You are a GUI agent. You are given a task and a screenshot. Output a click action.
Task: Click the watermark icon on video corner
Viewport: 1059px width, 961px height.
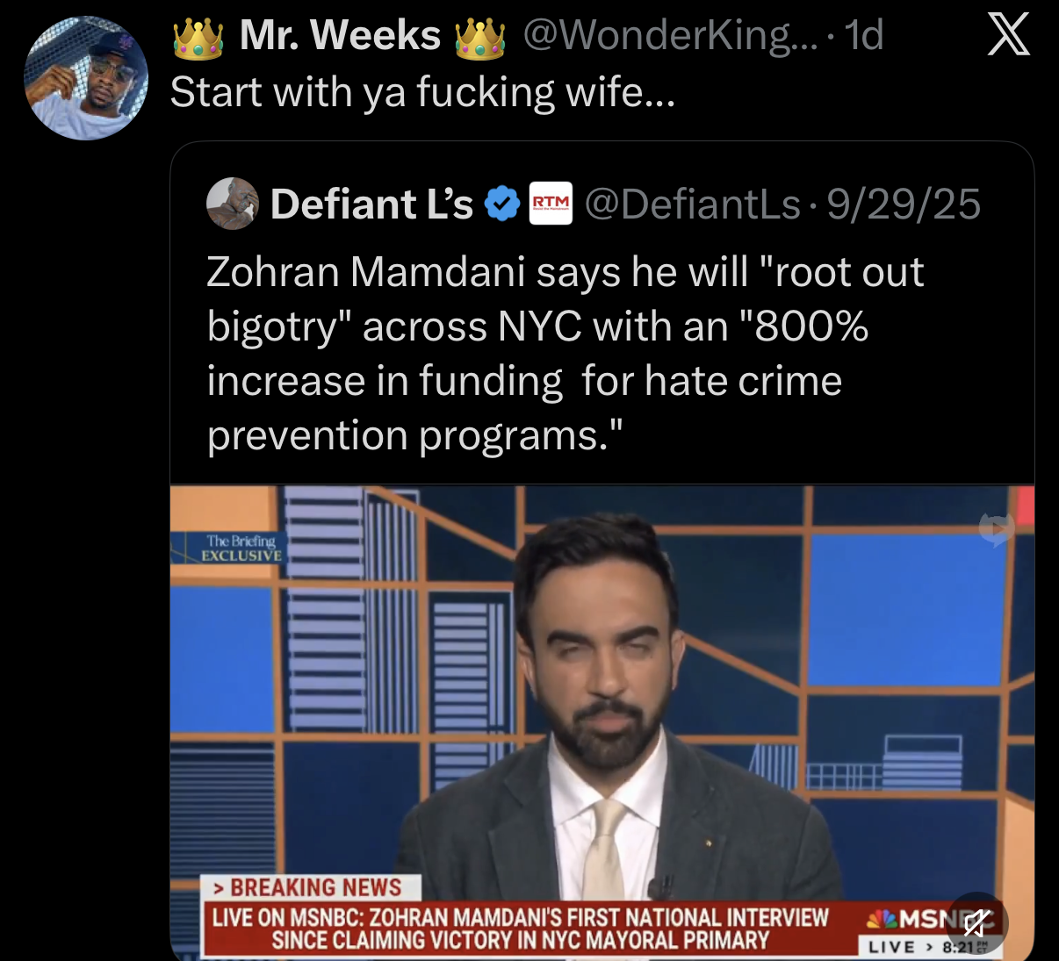tap(997, 529)
